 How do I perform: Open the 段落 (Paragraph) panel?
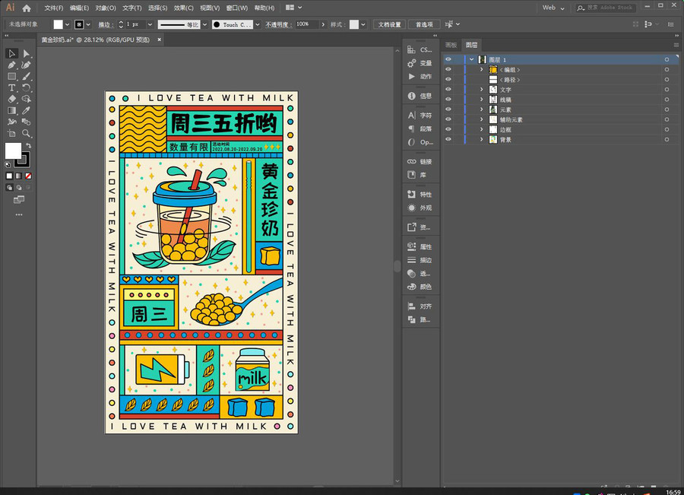tap(420, 129)
